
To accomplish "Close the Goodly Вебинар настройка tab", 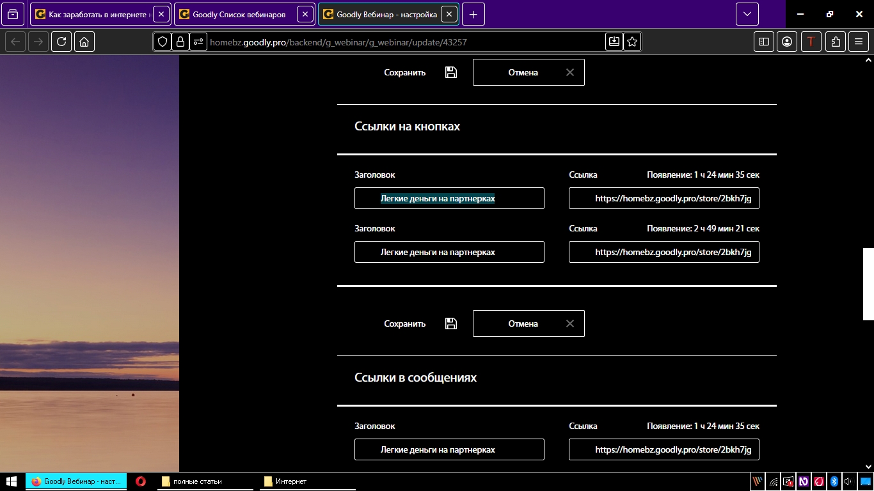I will (x=449, y=14).
